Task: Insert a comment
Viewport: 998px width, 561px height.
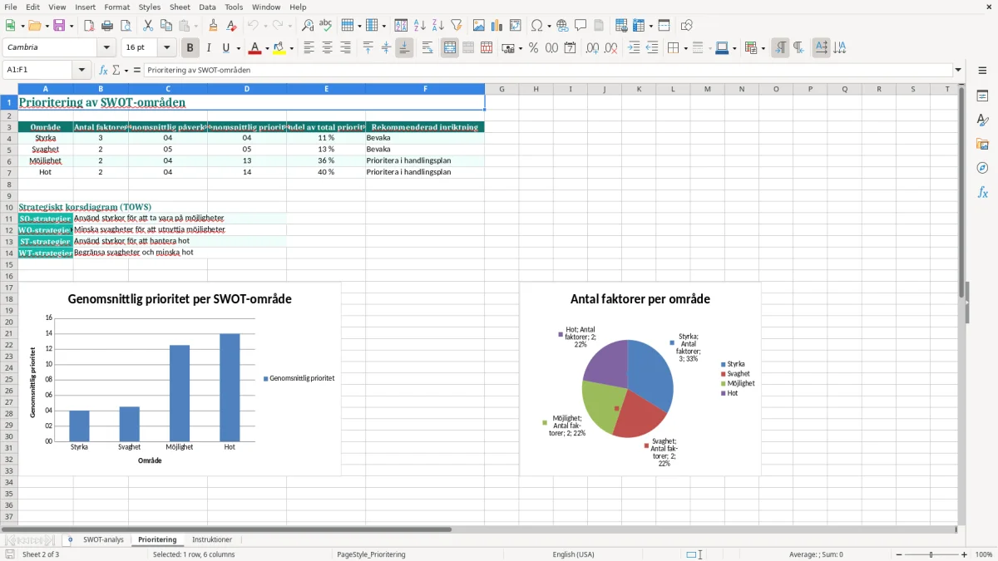Action: coord(581,26)
